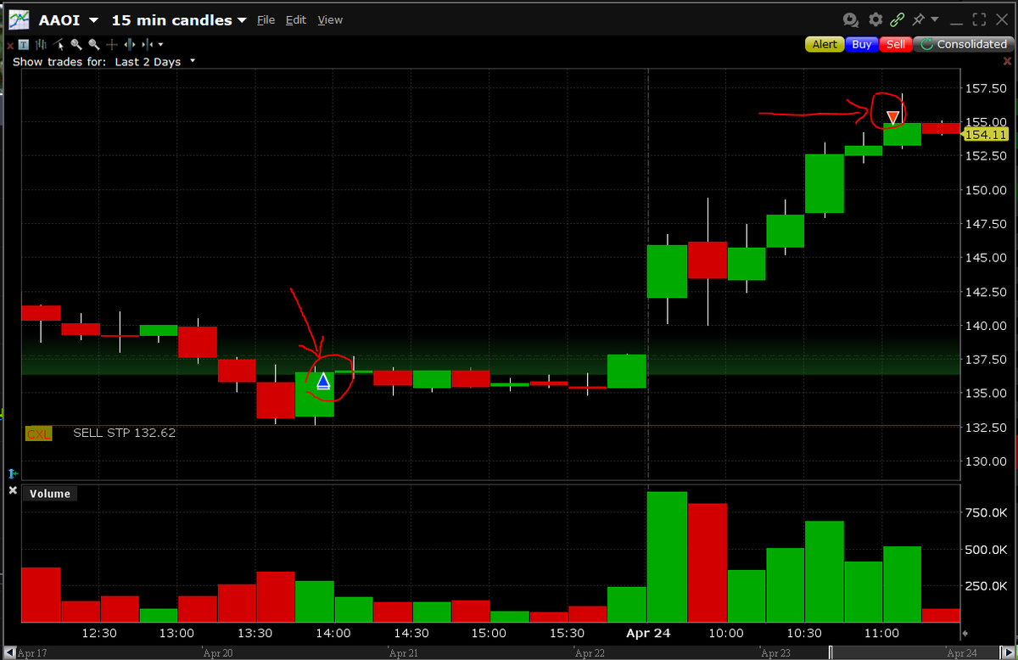Close the Volume sub-panel with X
Screen dimensions: 1018x660
[13, 490]
